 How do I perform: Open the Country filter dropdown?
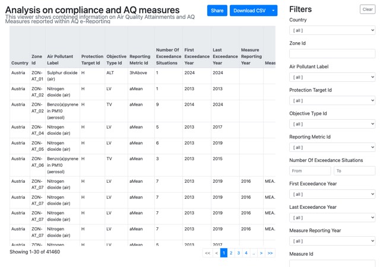pyautogui.click(x=332, y=30)
